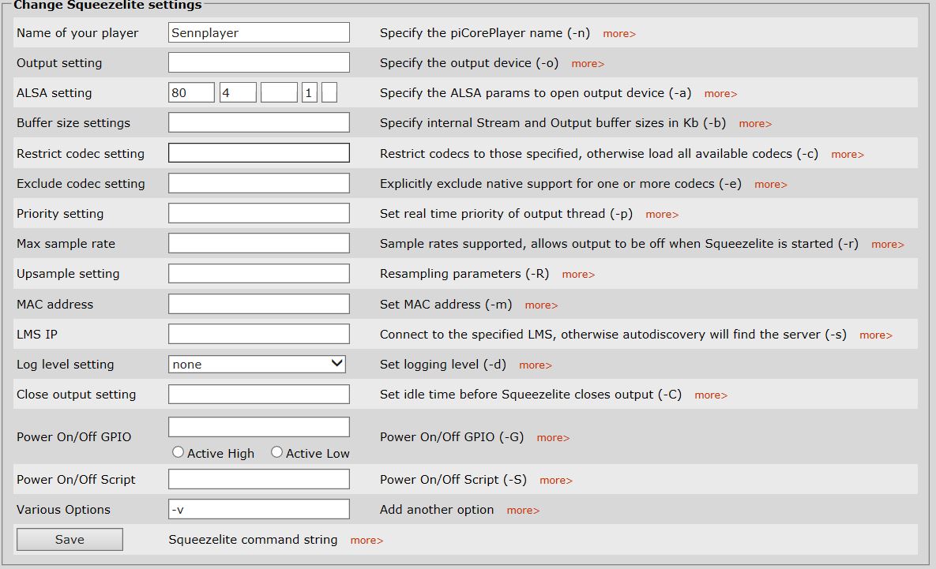
Task: Show more> about real time priority (-p)
Action: pyautogui.click(x=662, y=215)
